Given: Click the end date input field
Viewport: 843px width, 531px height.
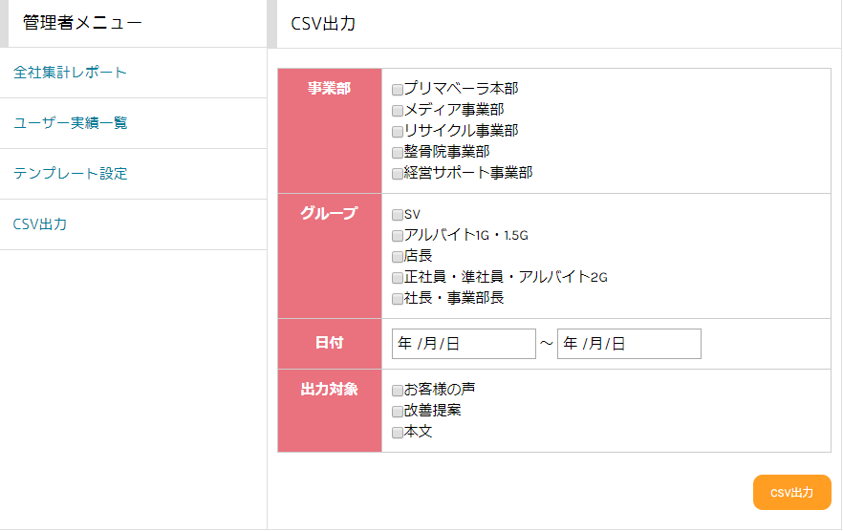Looking at the screenshot, I should 629,344.
